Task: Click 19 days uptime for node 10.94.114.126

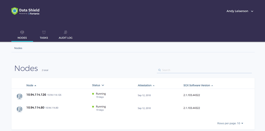Action: 100,97
